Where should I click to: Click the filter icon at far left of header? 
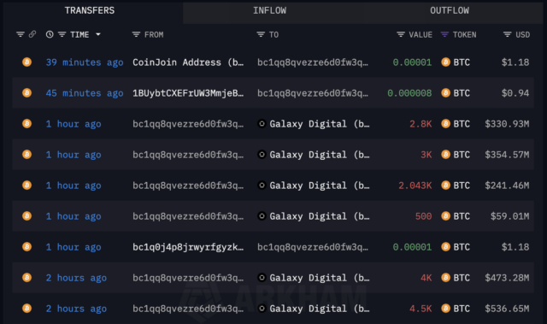click(21, 34)
